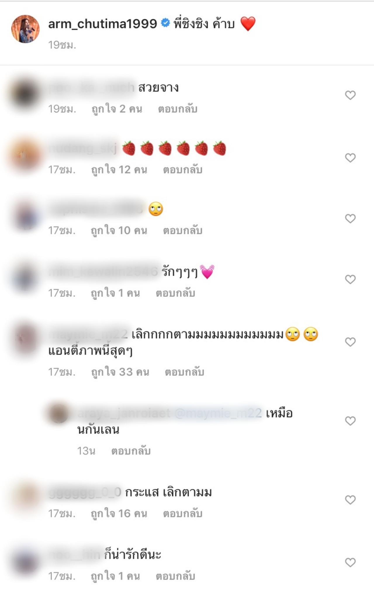Reply to the สวยจาง comment
The image size is (374, 602).
178,109
